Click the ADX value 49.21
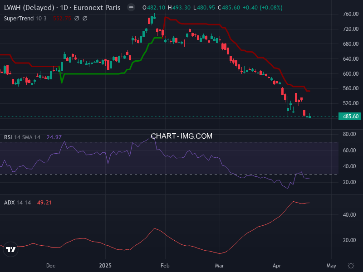This screenshot has width=363, height=272. (44, 203)
